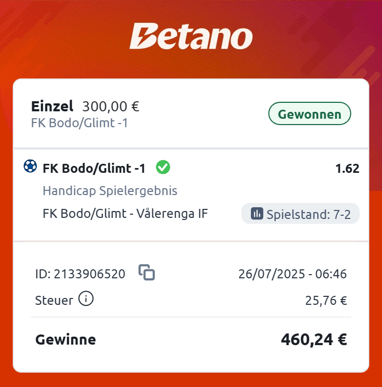Click the 300,00 € stake amount

coord(110,107)
